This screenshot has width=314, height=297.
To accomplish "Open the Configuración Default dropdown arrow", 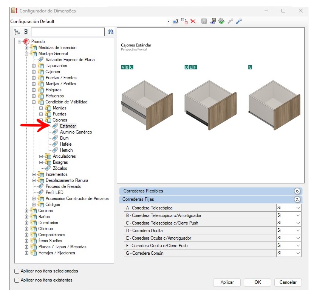I will pyautogui.click(x=169, y=22).
